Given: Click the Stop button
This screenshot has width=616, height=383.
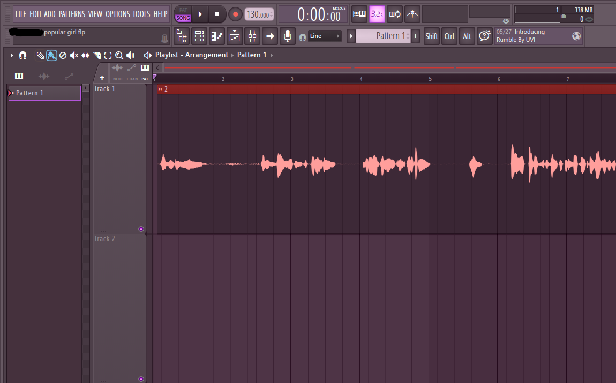Looking at the screenshot, I should click(217, 14).
